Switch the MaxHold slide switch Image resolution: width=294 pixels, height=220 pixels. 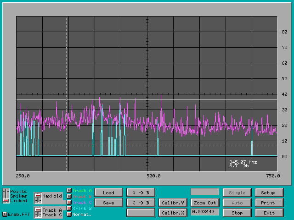coord(38,198)
